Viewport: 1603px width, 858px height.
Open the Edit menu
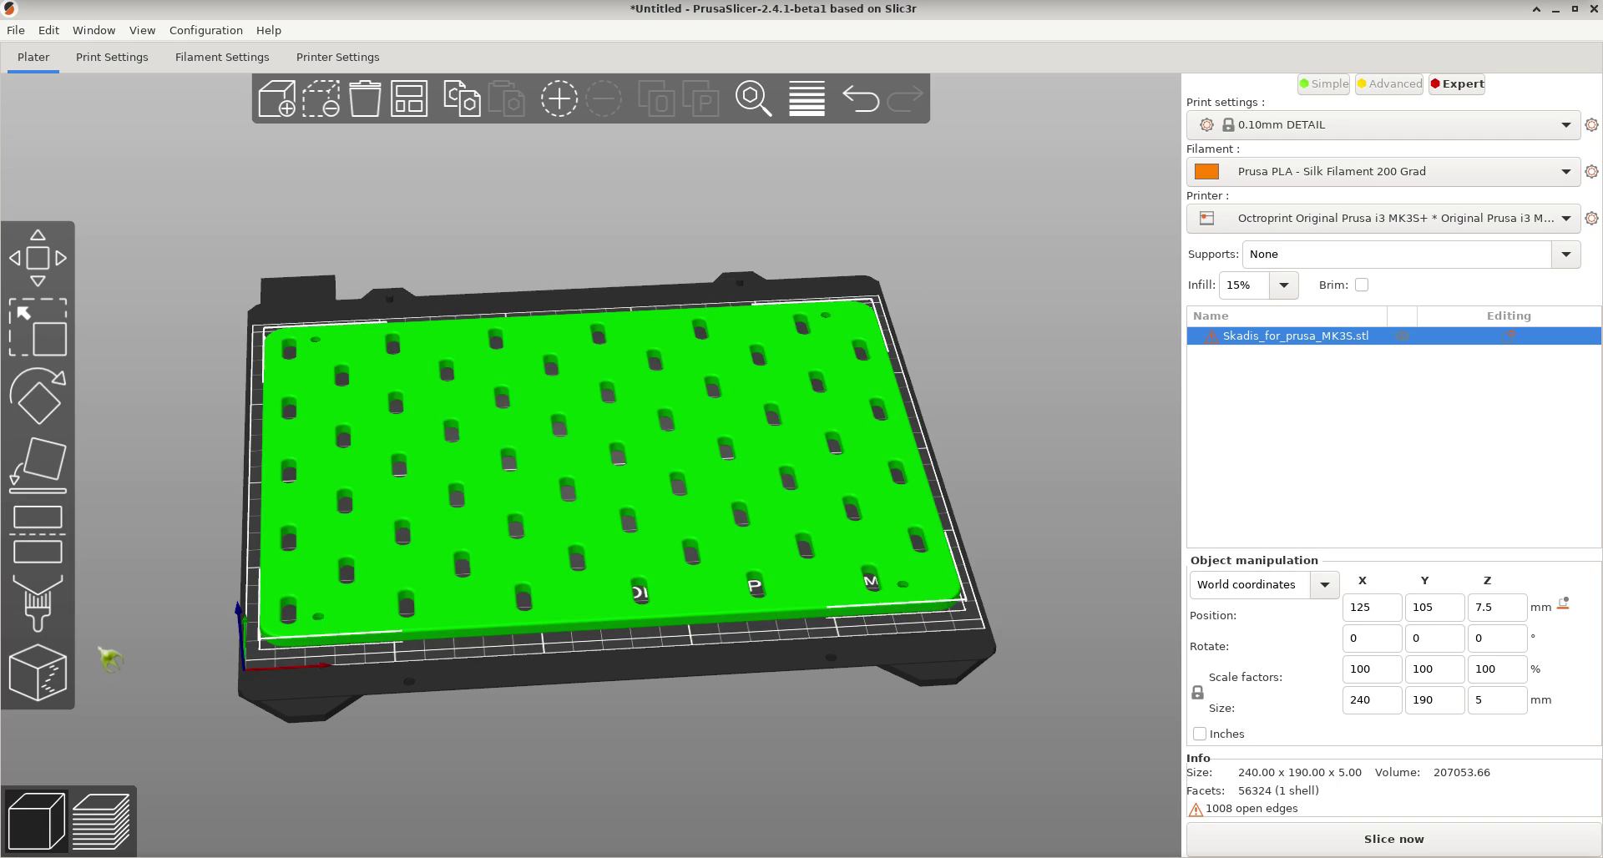[48, 30]
